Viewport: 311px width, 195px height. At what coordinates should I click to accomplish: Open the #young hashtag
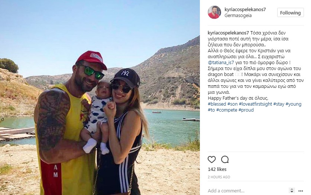pos(294,104)
